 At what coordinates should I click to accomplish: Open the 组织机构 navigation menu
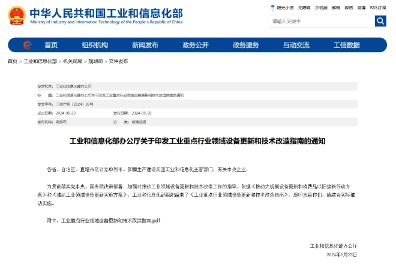(95, 45)
